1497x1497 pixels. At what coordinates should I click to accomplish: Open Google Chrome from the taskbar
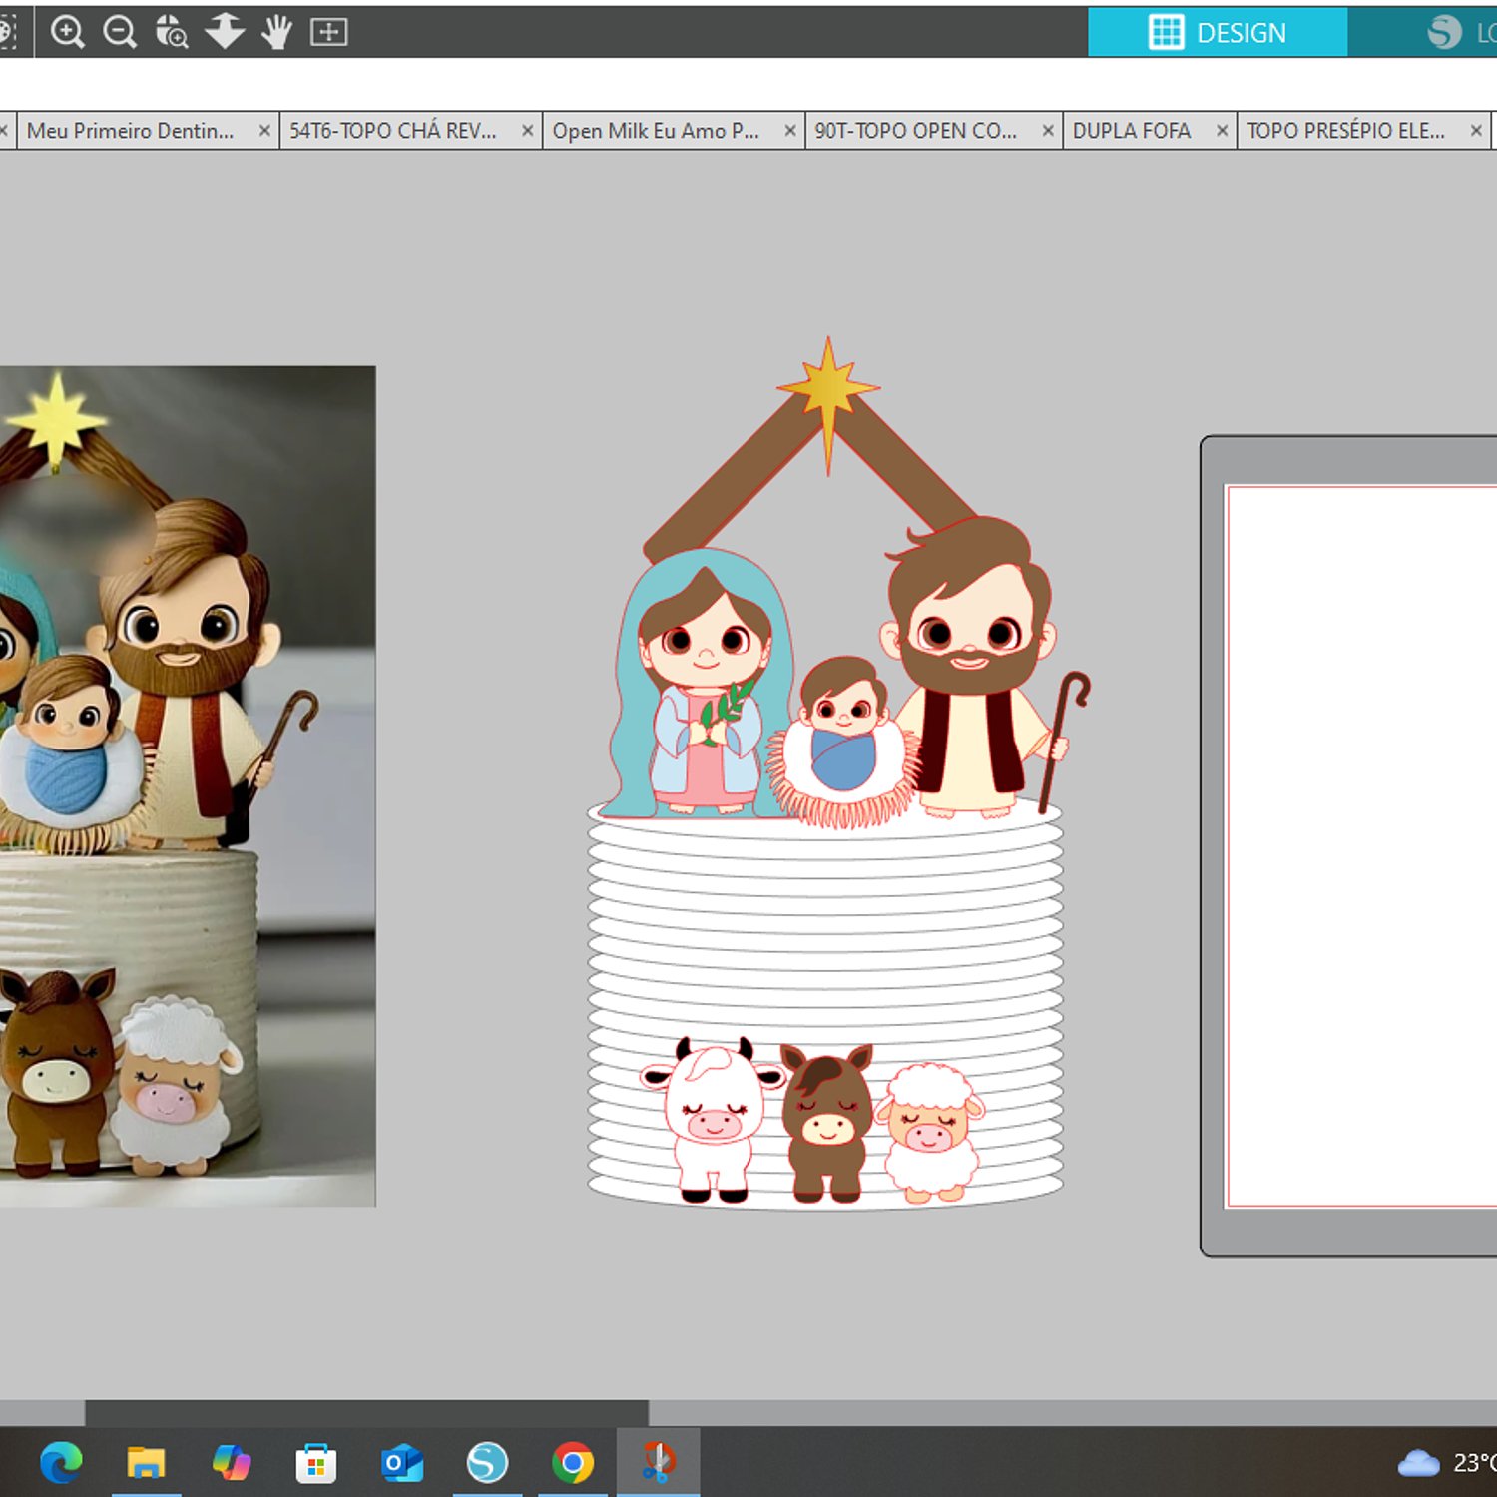pos(572,1463)
